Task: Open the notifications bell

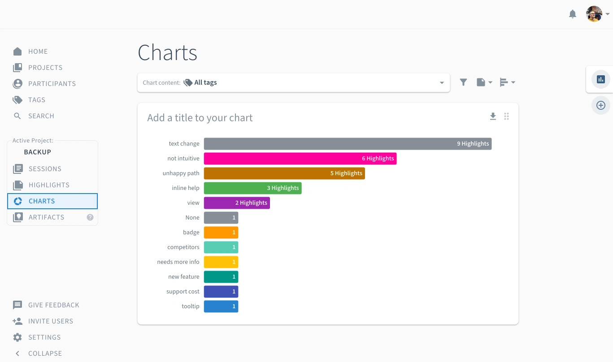Action: coord(573,14)
